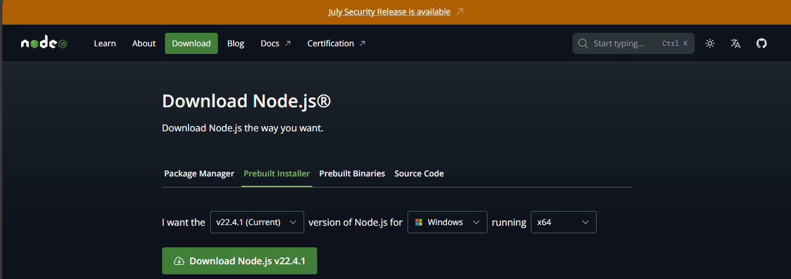
Task: Open the Windows operating system dropdown
Action: (447, 222)
